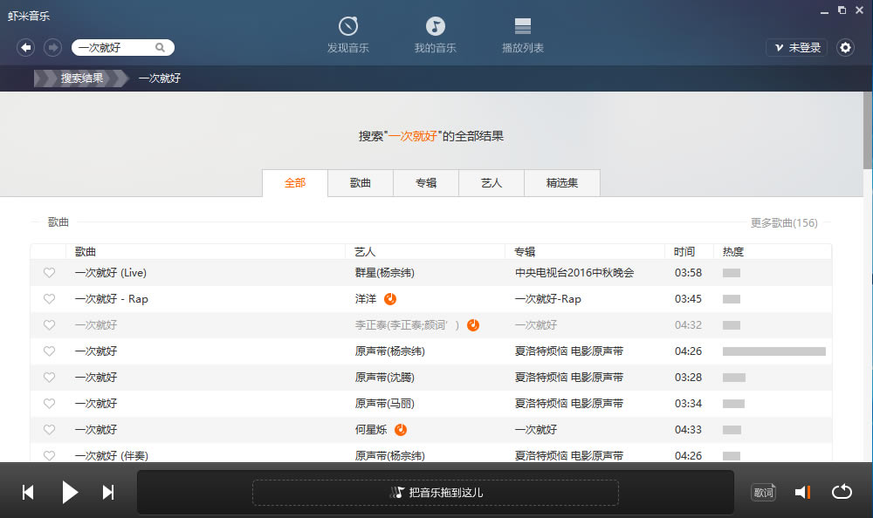
Task: Open 更多歌曲(156) to see more songs
Action: (x=784, y=222)
